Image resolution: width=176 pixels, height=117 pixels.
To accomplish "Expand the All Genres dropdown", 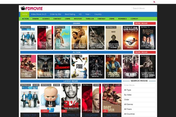I will pos(139,104).
